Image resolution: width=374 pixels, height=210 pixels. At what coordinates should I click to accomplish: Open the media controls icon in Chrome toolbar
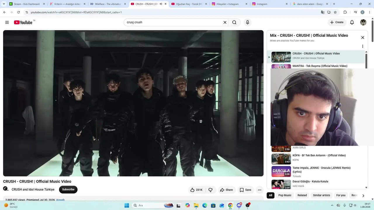click(356, 12)
